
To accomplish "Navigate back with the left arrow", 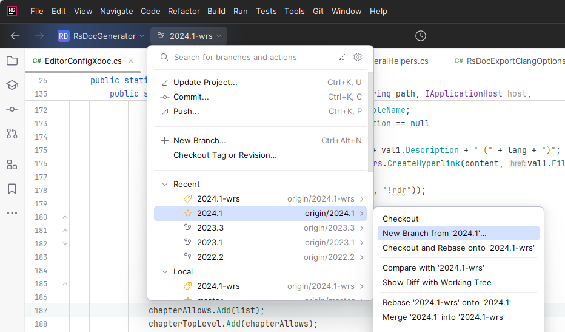I will (15, 36).
